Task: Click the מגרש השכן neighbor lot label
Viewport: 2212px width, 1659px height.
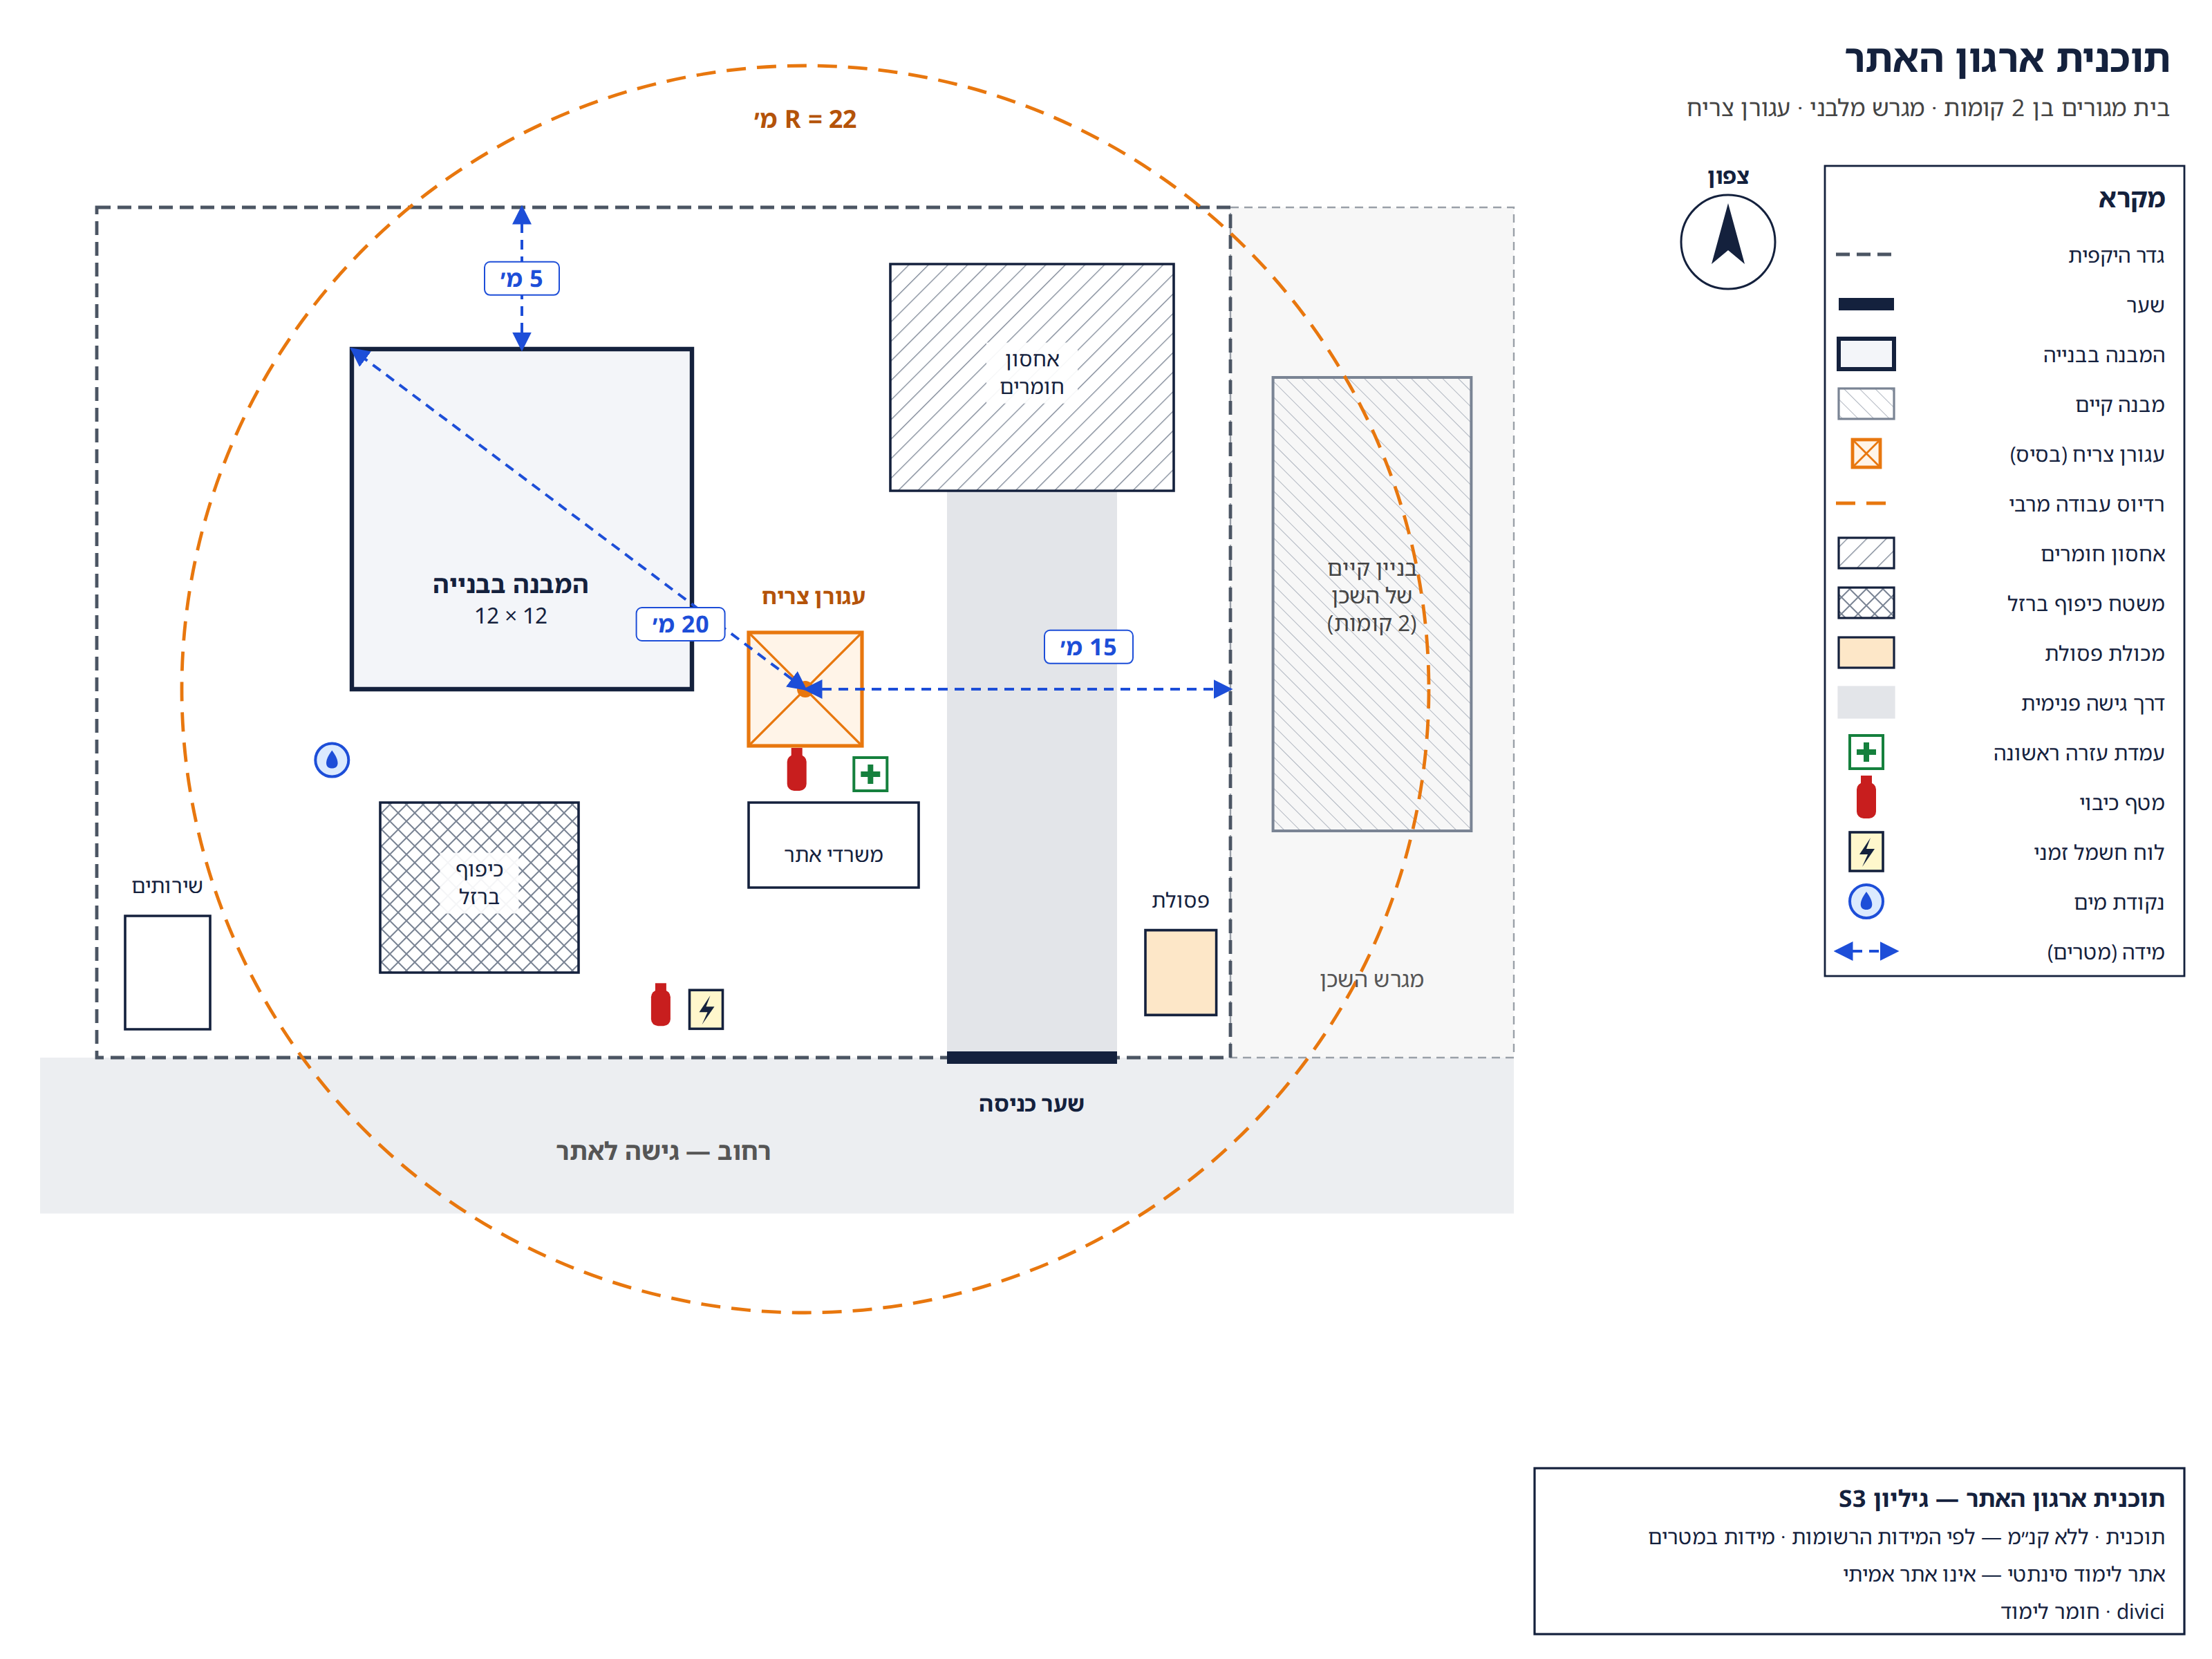Action: [1371, 980]
